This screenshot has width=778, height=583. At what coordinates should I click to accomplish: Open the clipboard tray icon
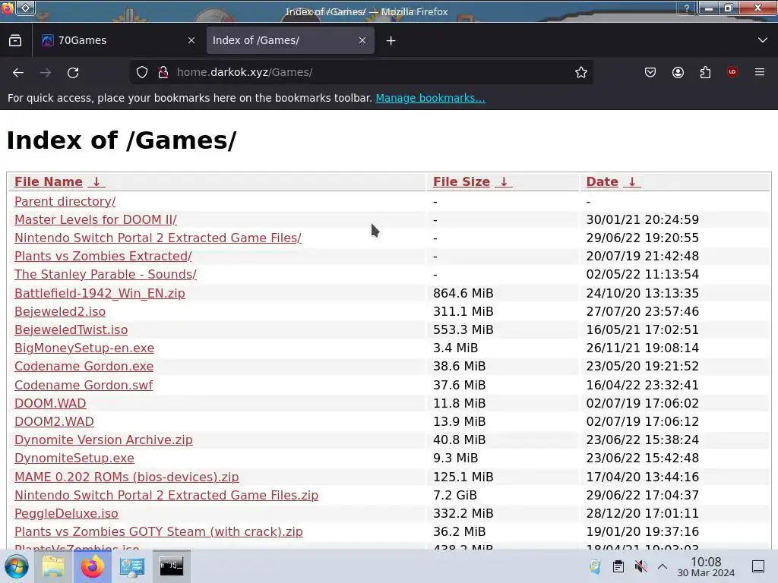click(x=618, y=566)
